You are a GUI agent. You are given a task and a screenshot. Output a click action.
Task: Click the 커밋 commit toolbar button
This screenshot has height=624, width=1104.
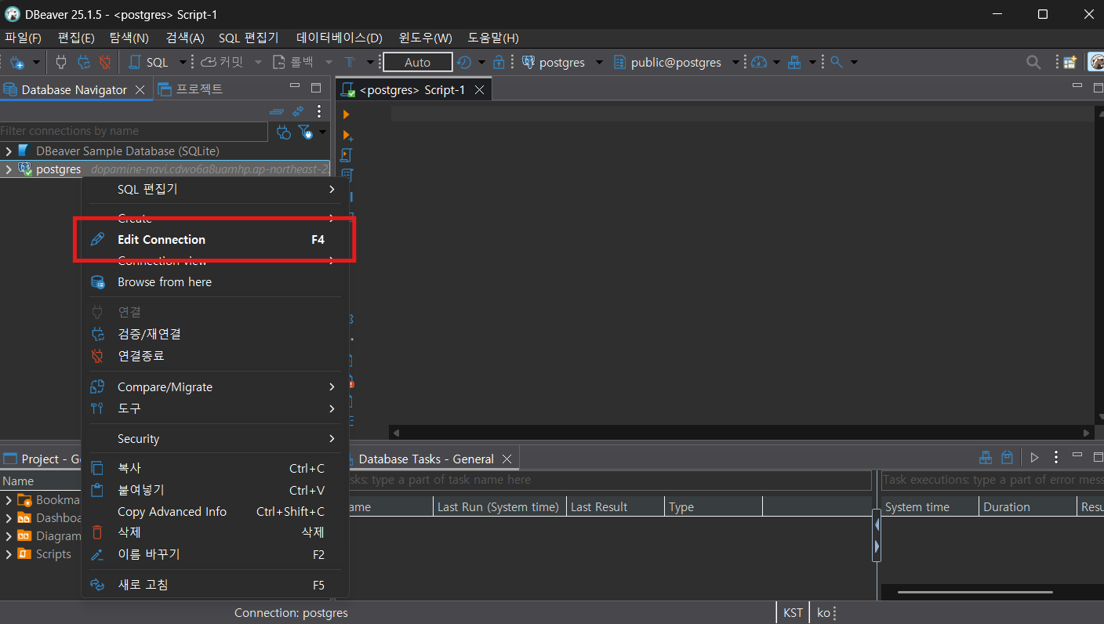point(222,62)
